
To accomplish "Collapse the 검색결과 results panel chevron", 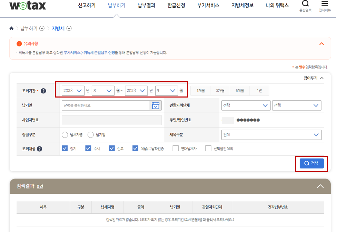I will coord(320,186).
